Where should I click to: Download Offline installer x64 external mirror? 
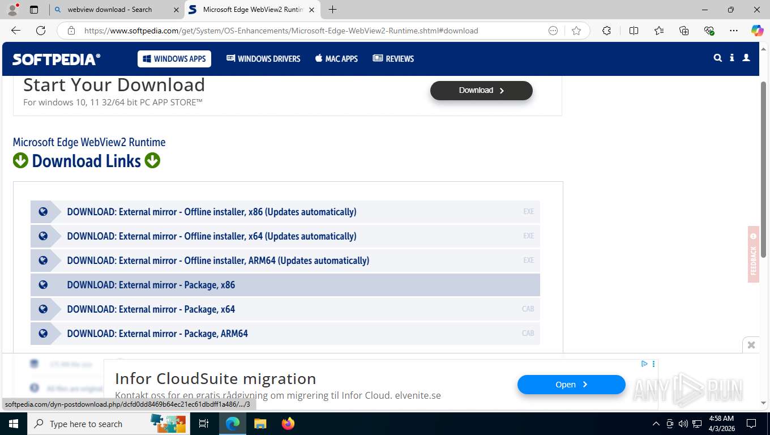coord(285,236)
